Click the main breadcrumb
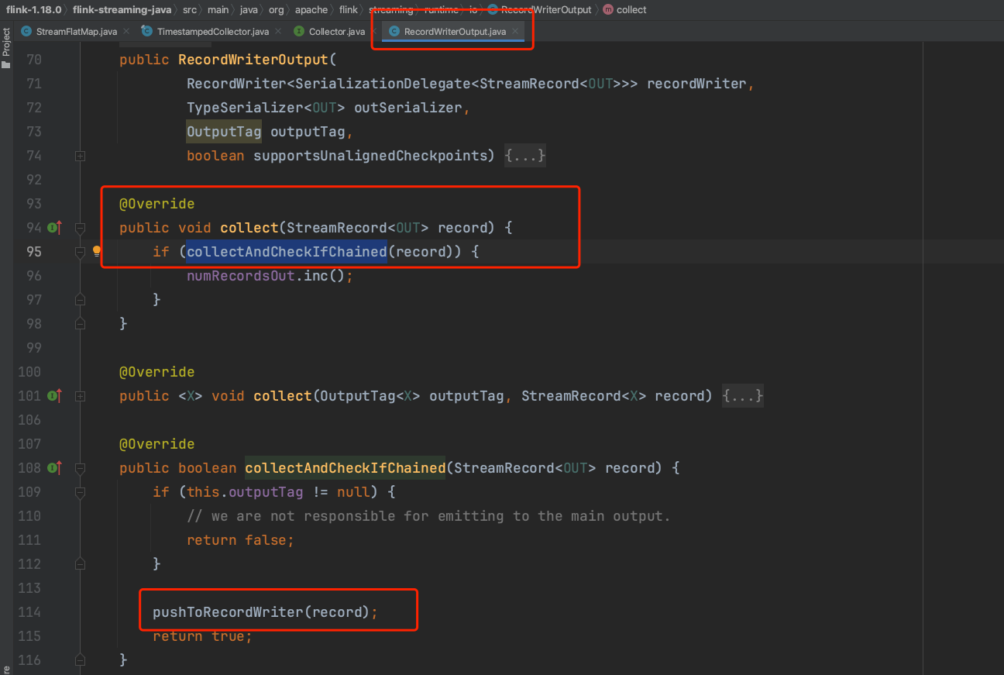 click(x=218, y=9)
